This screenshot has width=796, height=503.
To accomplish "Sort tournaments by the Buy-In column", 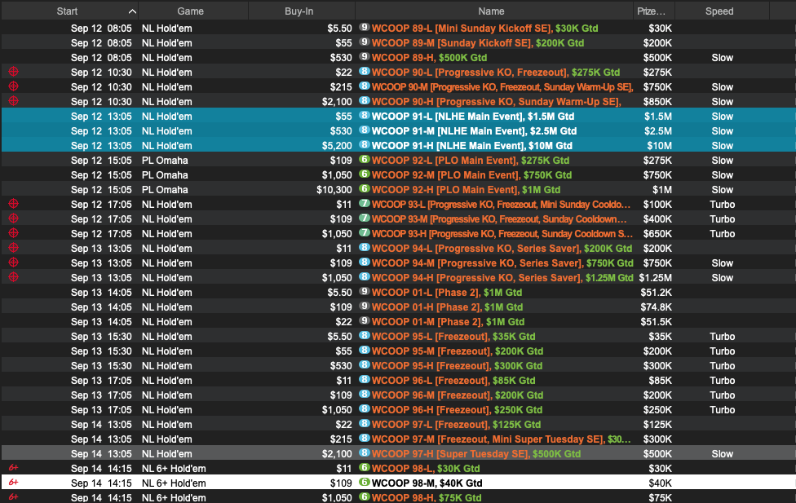I will (x=302, y=11).
